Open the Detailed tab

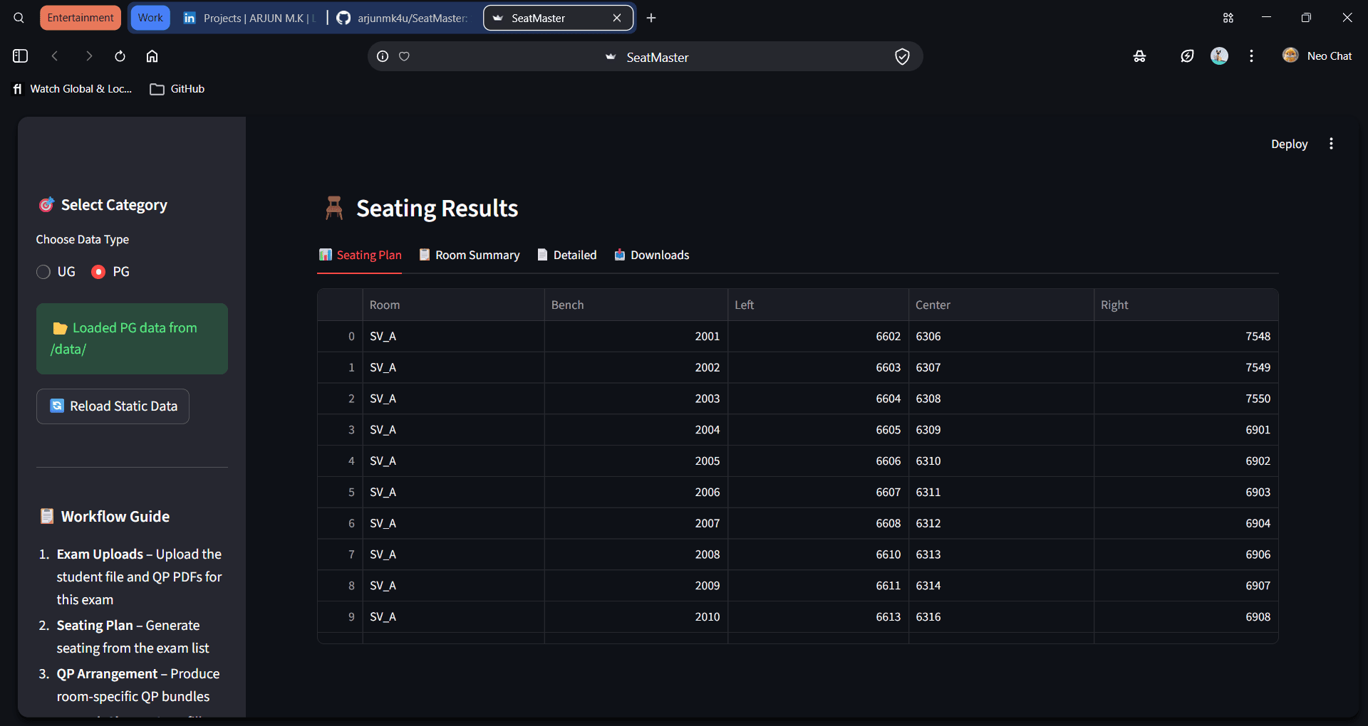(567, 255)
